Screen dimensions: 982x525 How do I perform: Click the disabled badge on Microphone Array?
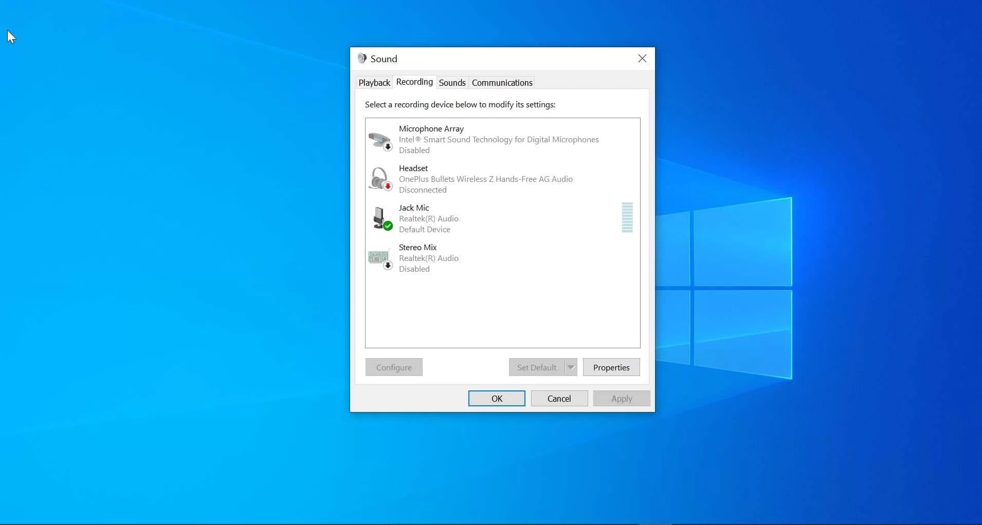[x=387, y=146]
